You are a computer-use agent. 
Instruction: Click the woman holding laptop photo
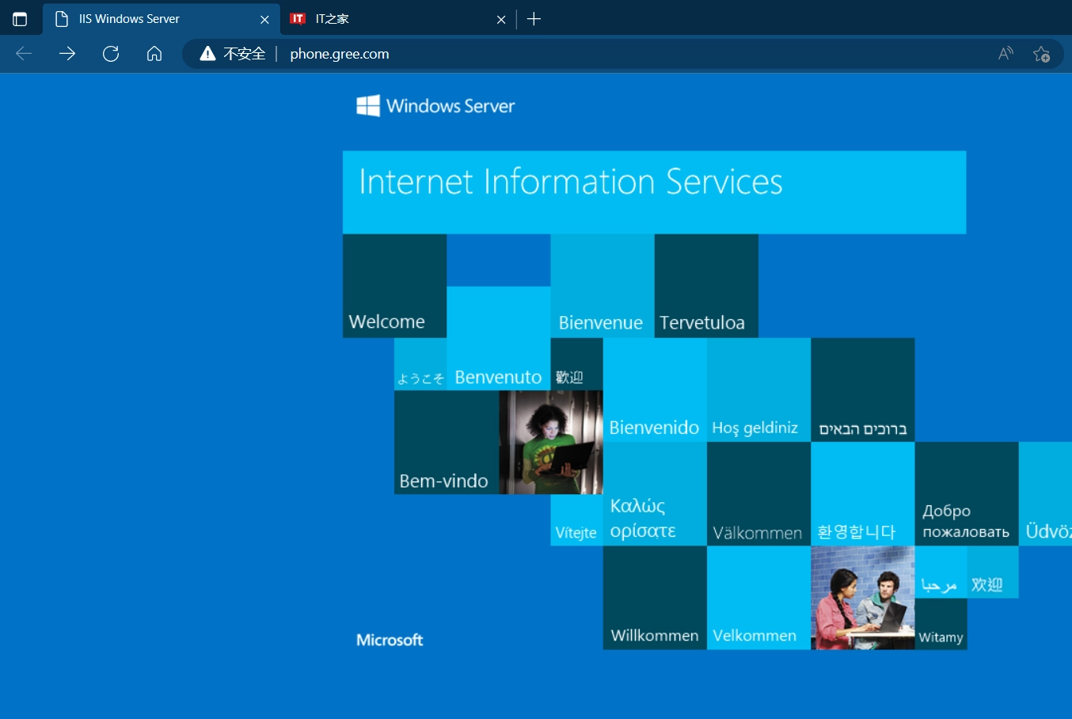(551, 442)
